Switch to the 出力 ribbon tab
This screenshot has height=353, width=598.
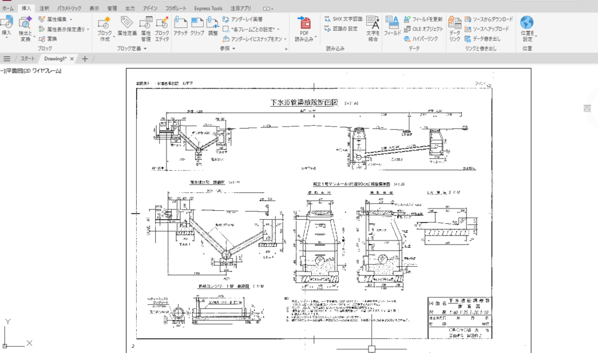pos(130,8)
